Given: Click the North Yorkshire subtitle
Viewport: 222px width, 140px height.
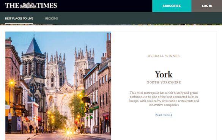Looking at the screenshot, I should pos(164,82).
